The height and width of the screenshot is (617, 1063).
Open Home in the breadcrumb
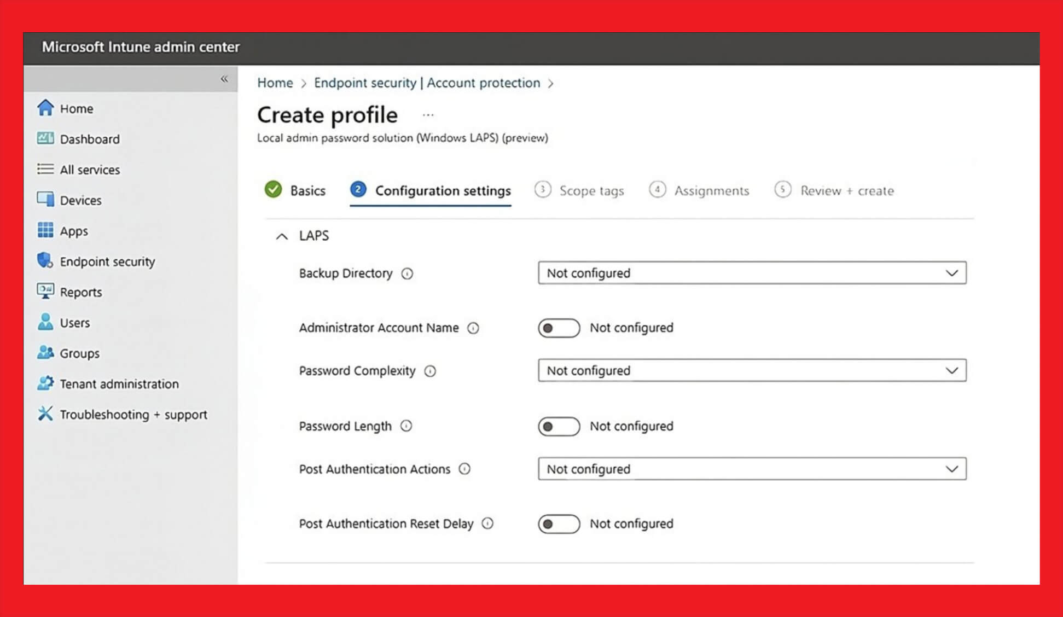pos(275,83)
